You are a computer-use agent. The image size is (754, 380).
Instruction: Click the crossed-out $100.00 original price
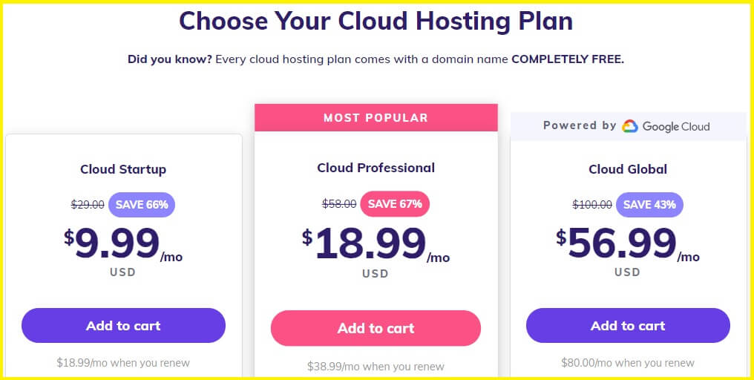click(x=592, y=204)
